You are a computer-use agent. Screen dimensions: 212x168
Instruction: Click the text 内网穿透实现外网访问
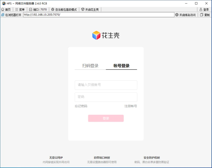(x=56, y=162)
